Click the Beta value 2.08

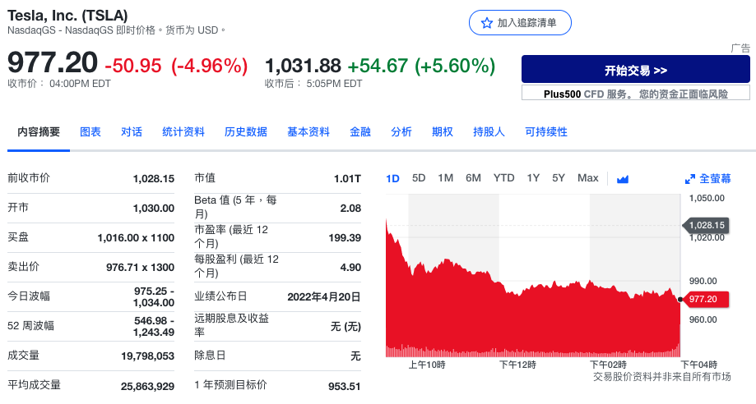(350, 208)
